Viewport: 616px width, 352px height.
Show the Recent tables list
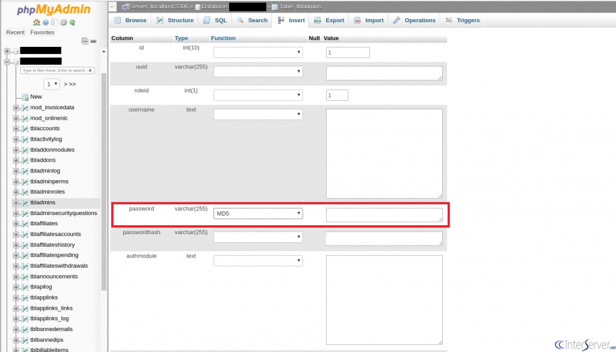[15, 32]
